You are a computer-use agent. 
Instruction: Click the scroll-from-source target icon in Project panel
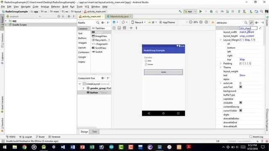click(59, 16)
